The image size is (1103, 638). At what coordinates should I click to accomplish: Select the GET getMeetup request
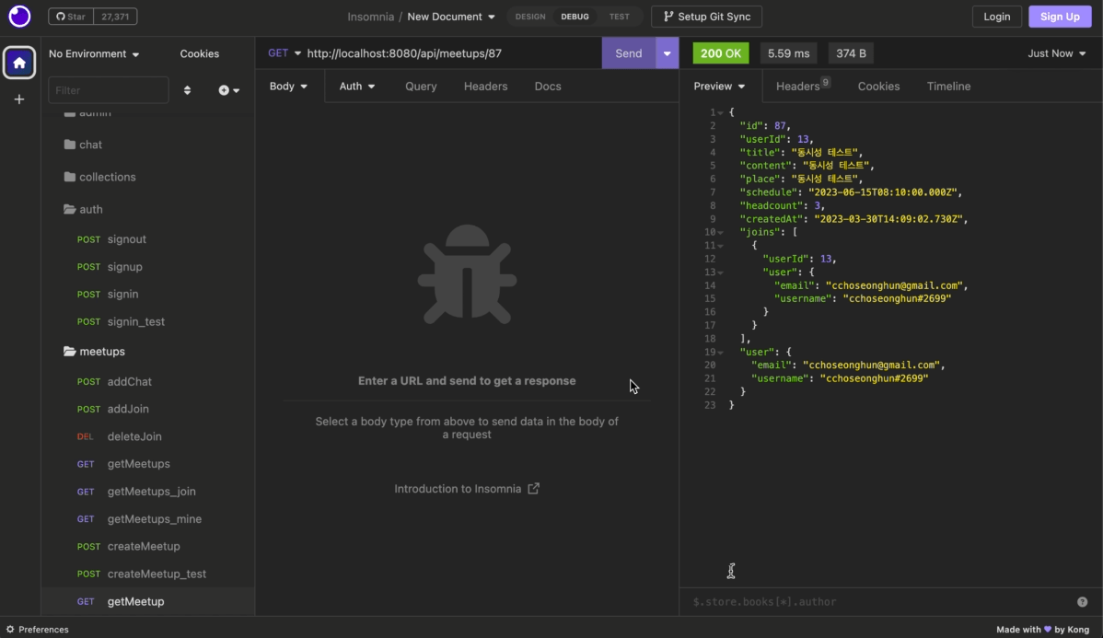pos(147,601)
